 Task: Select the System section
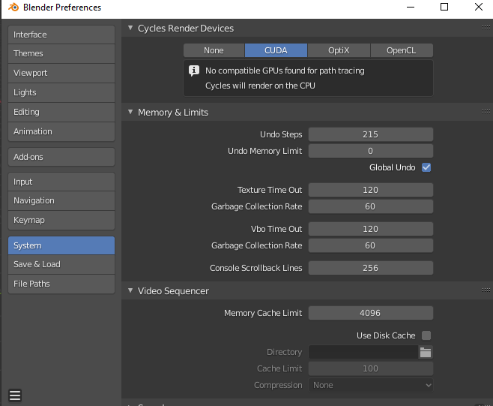pos(61,245)
